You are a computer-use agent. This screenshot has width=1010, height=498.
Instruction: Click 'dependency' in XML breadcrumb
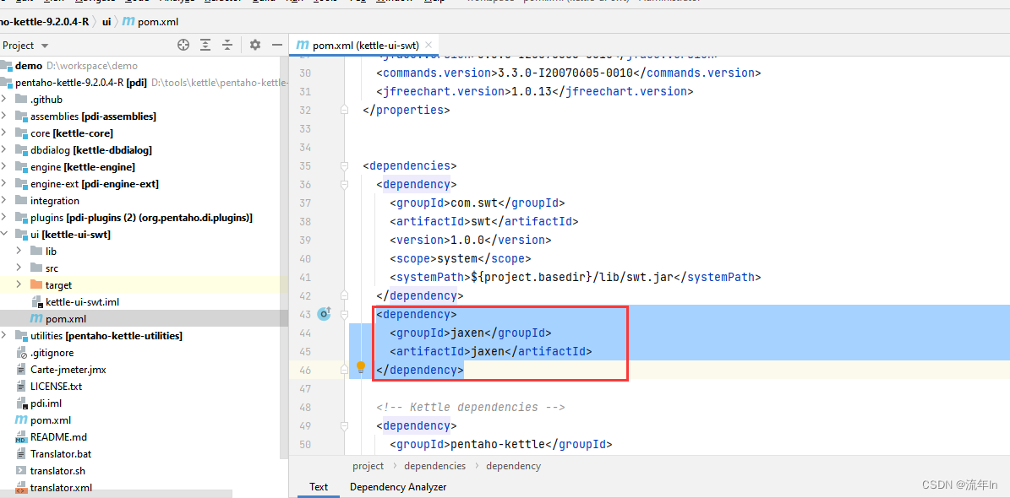coord(513,466)
